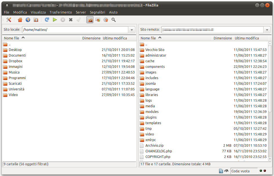Click the green process queue arrow
Image resolution: width=274 pixels, height=176 pixels.
(55, 20)
